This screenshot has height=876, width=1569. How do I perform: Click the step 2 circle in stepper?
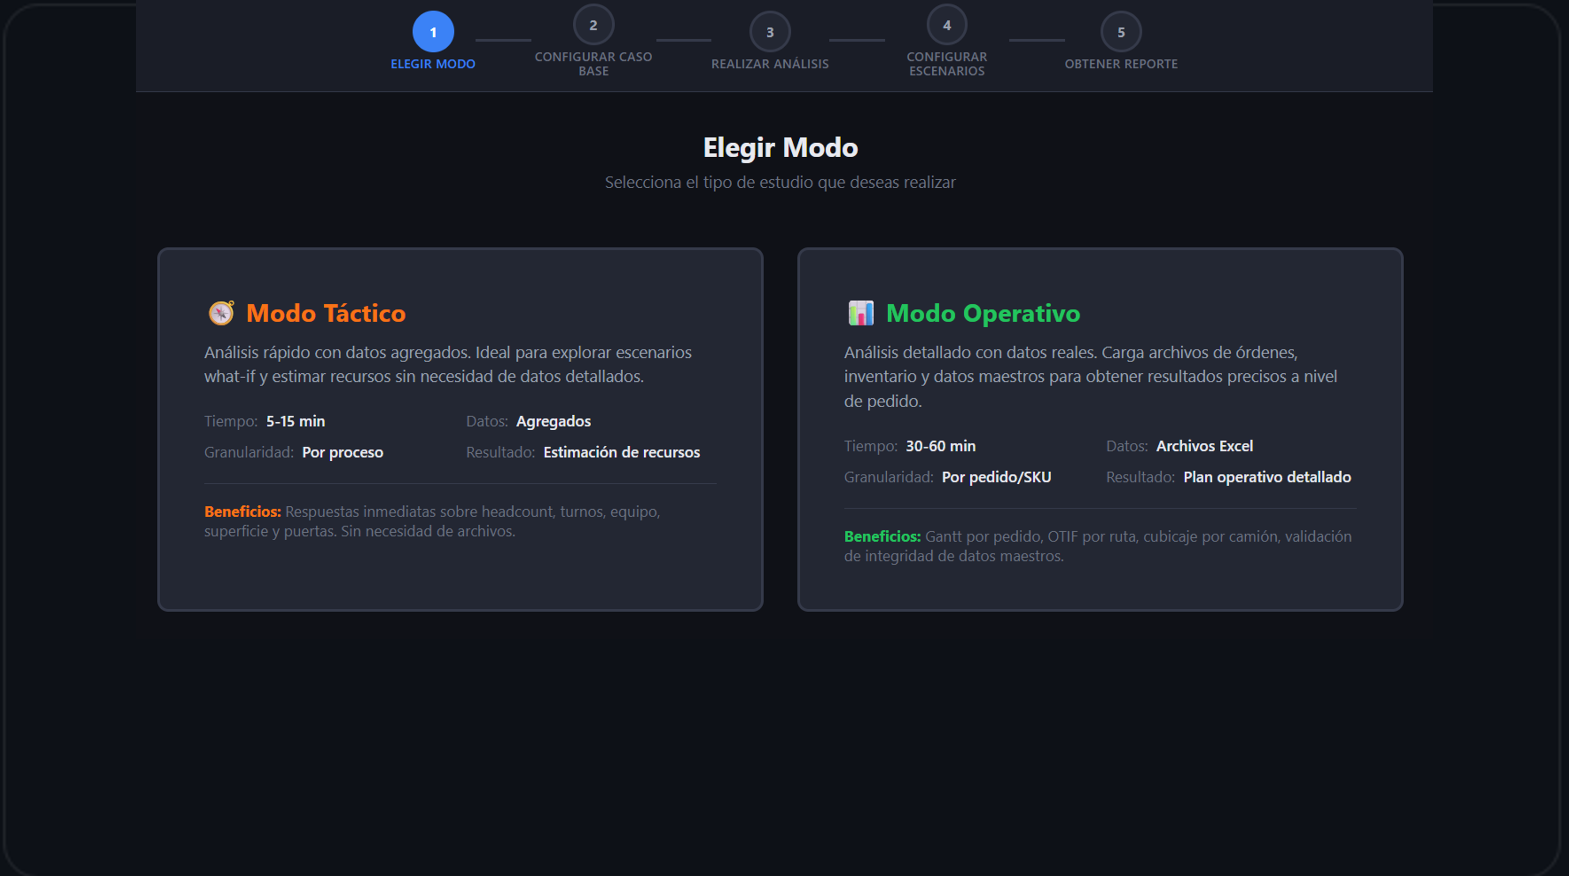pyautogui.click(x=593, y=25)
